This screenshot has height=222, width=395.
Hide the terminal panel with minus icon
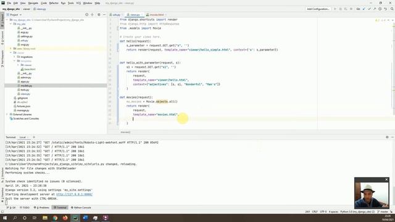pyautogui.click(x=393, y=137)
